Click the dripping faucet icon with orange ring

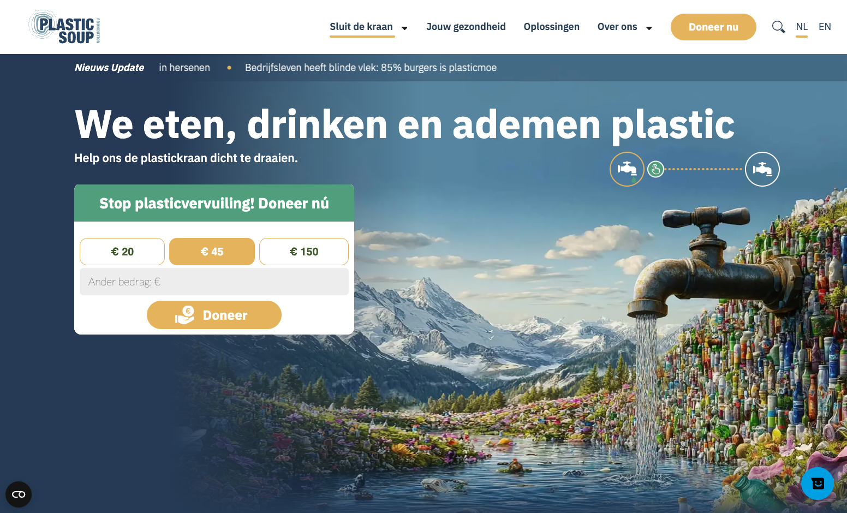click(627, 169)
